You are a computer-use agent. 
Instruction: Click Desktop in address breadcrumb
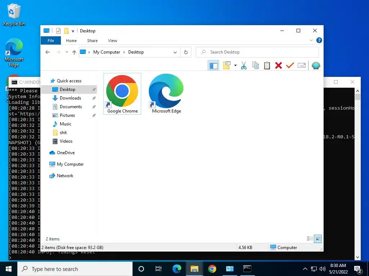coord(136,52)
